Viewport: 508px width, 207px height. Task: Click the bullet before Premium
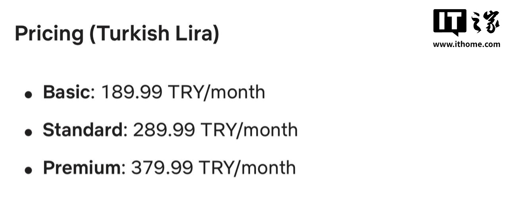pos(28,170)
